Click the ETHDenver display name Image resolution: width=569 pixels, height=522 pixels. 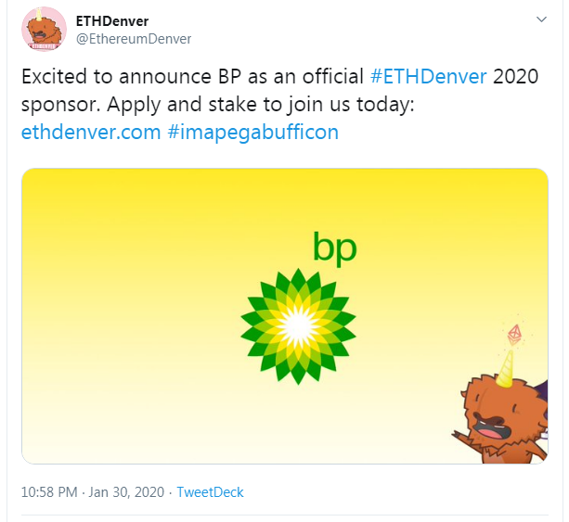click(111, 20)
